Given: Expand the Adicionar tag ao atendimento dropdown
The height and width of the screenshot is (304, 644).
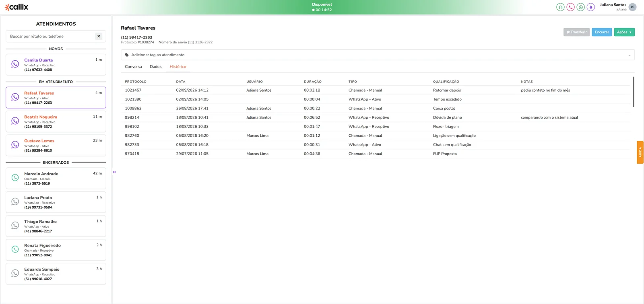Looking at the screenshot, I should pyautogui.click(x=378, y=55).
